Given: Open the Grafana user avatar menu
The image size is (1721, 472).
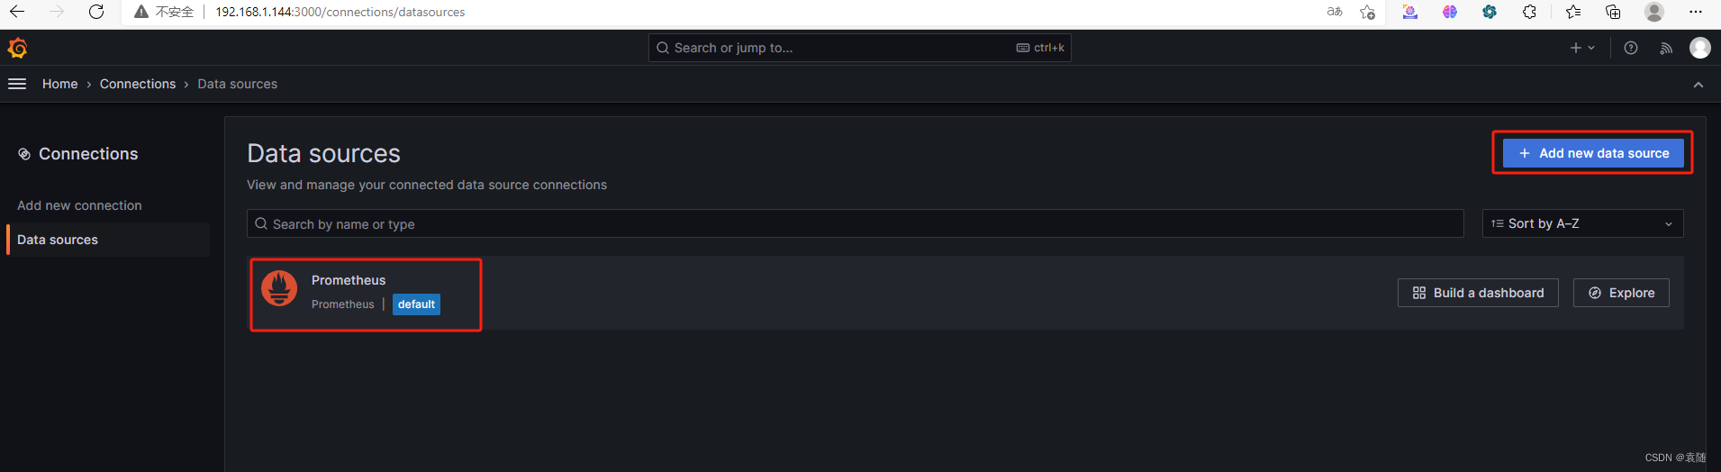Looking at the screenshot, I should click(x=1700, y=48).
